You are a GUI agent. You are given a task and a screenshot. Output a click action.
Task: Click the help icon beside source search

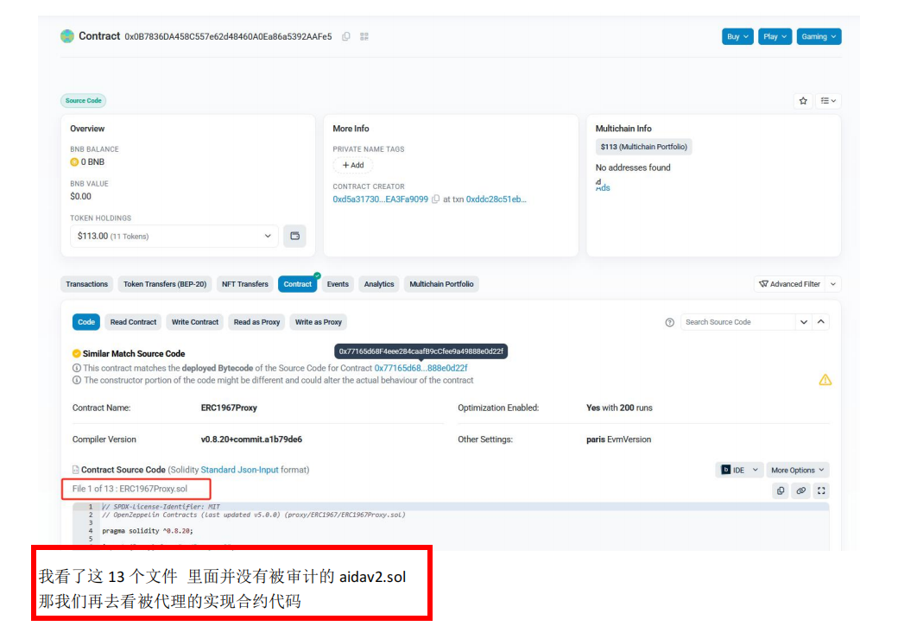(669, 322)
